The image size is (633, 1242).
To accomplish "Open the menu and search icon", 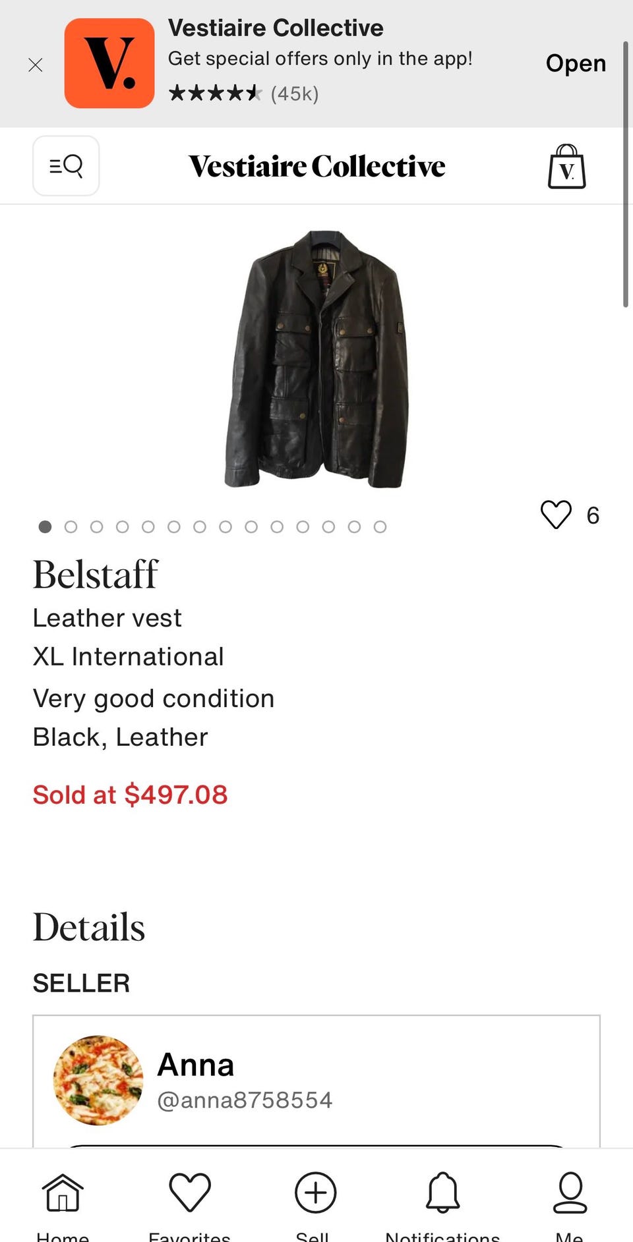I will pos(66,165).
